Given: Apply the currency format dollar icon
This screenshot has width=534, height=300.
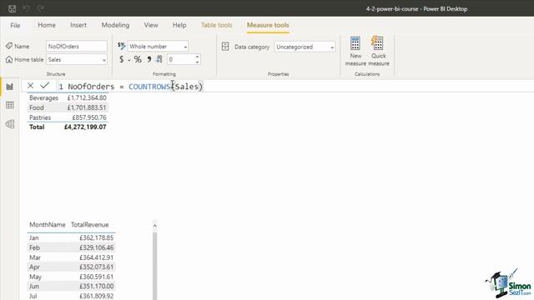Looking at the screenshot, I should 122,59.
